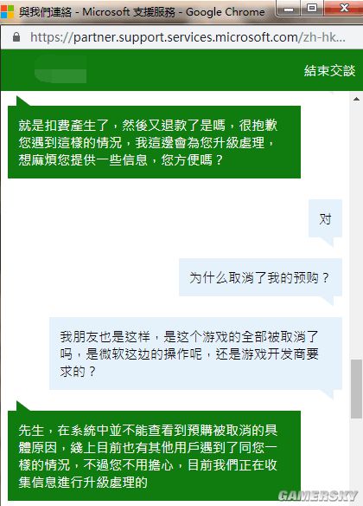Click the user message starting with 我朋友也是这样
This screenshot has height=506, width=363.
195,354
